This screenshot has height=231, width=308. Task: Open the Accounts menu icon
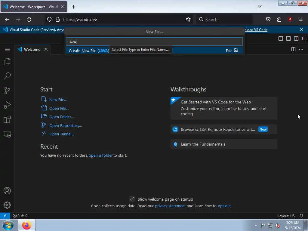pos(7,191)
